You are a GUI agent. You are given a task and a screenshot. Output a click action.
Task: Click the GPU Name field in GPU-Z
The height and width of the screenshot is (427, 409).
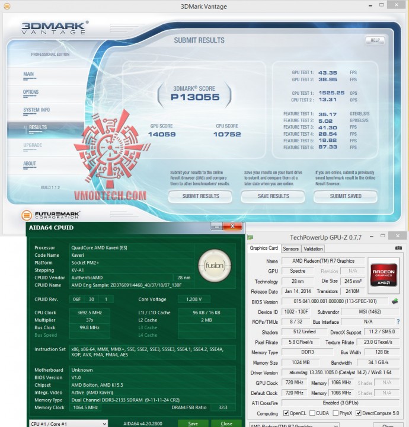point(323,261)
